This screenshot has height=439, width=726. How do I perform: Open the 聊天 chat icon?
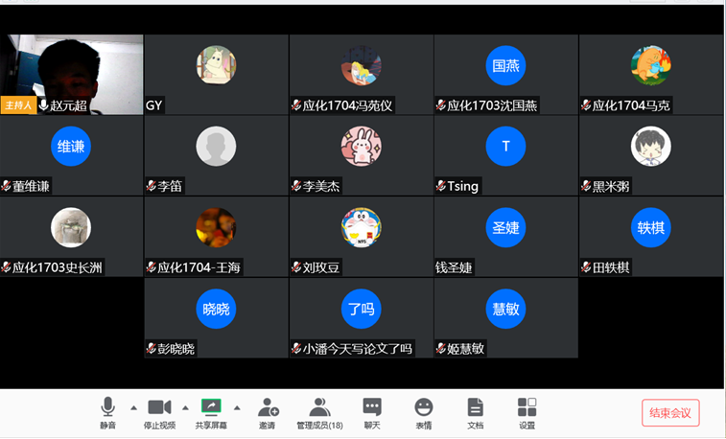372,407
